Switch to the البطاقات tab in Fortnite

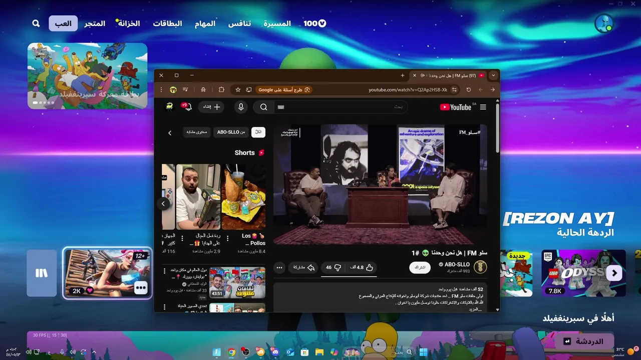[167, 23]
